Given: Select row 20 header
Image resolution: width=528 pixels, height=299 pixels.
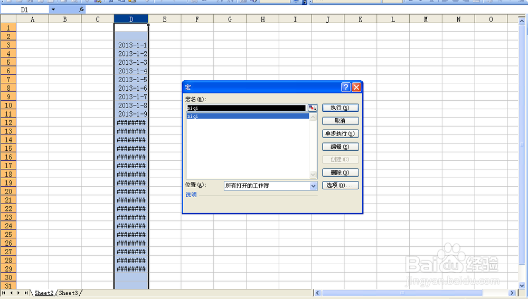Looking at the screenshot, I should (8, 191).
